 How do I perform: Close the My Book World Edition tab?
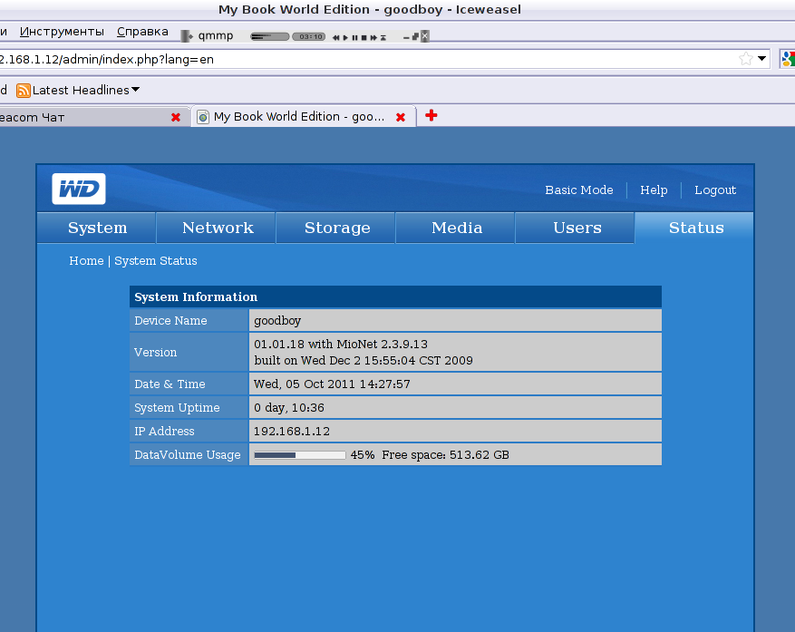[x=401, y=117]
